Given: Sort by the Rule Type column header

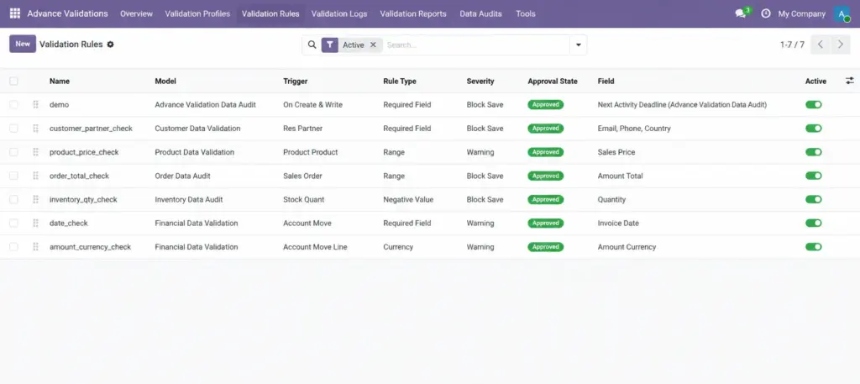Looking at the screenshot, I should point(400,82).
